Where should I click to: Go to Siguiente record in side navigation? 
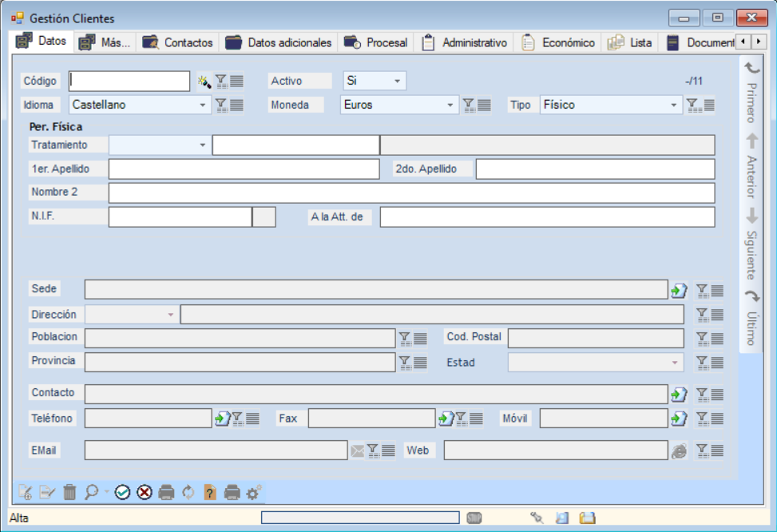pyautogui.click(x=751, y=240)
